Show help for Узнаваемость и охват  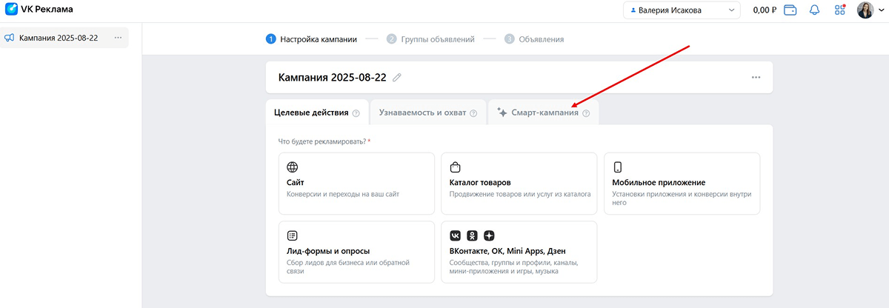474,113
